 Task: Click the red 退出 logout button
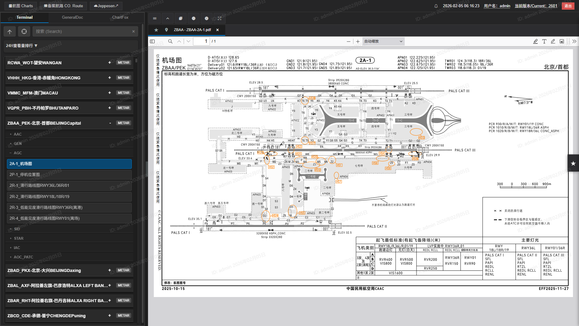(x=568, y=6)
